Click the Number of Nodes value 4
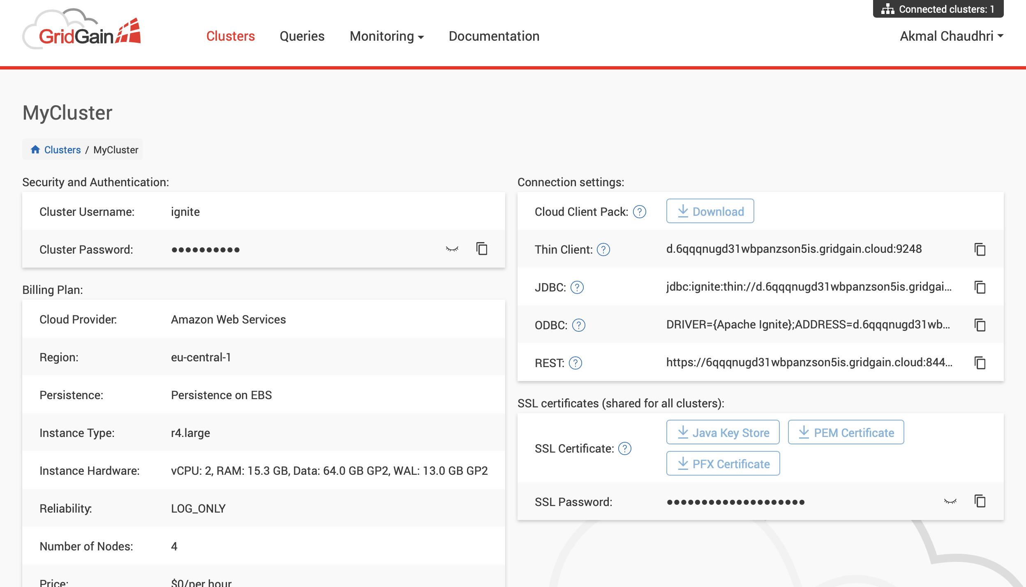The width and height of the screenshot is (1026, 587). coord(174,547)
